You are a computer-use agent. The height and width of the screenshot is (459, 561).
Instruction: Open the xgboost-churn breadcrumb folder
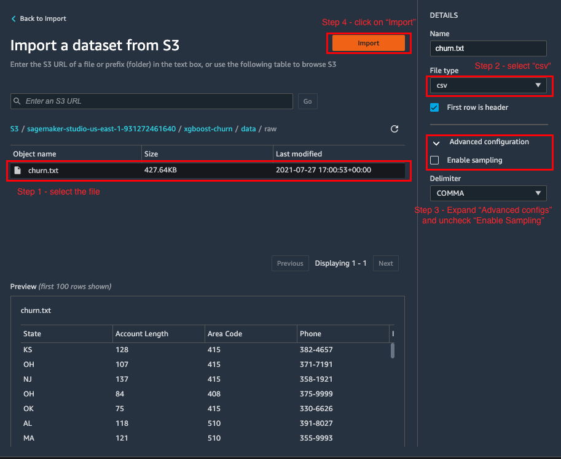coord(208,129)
